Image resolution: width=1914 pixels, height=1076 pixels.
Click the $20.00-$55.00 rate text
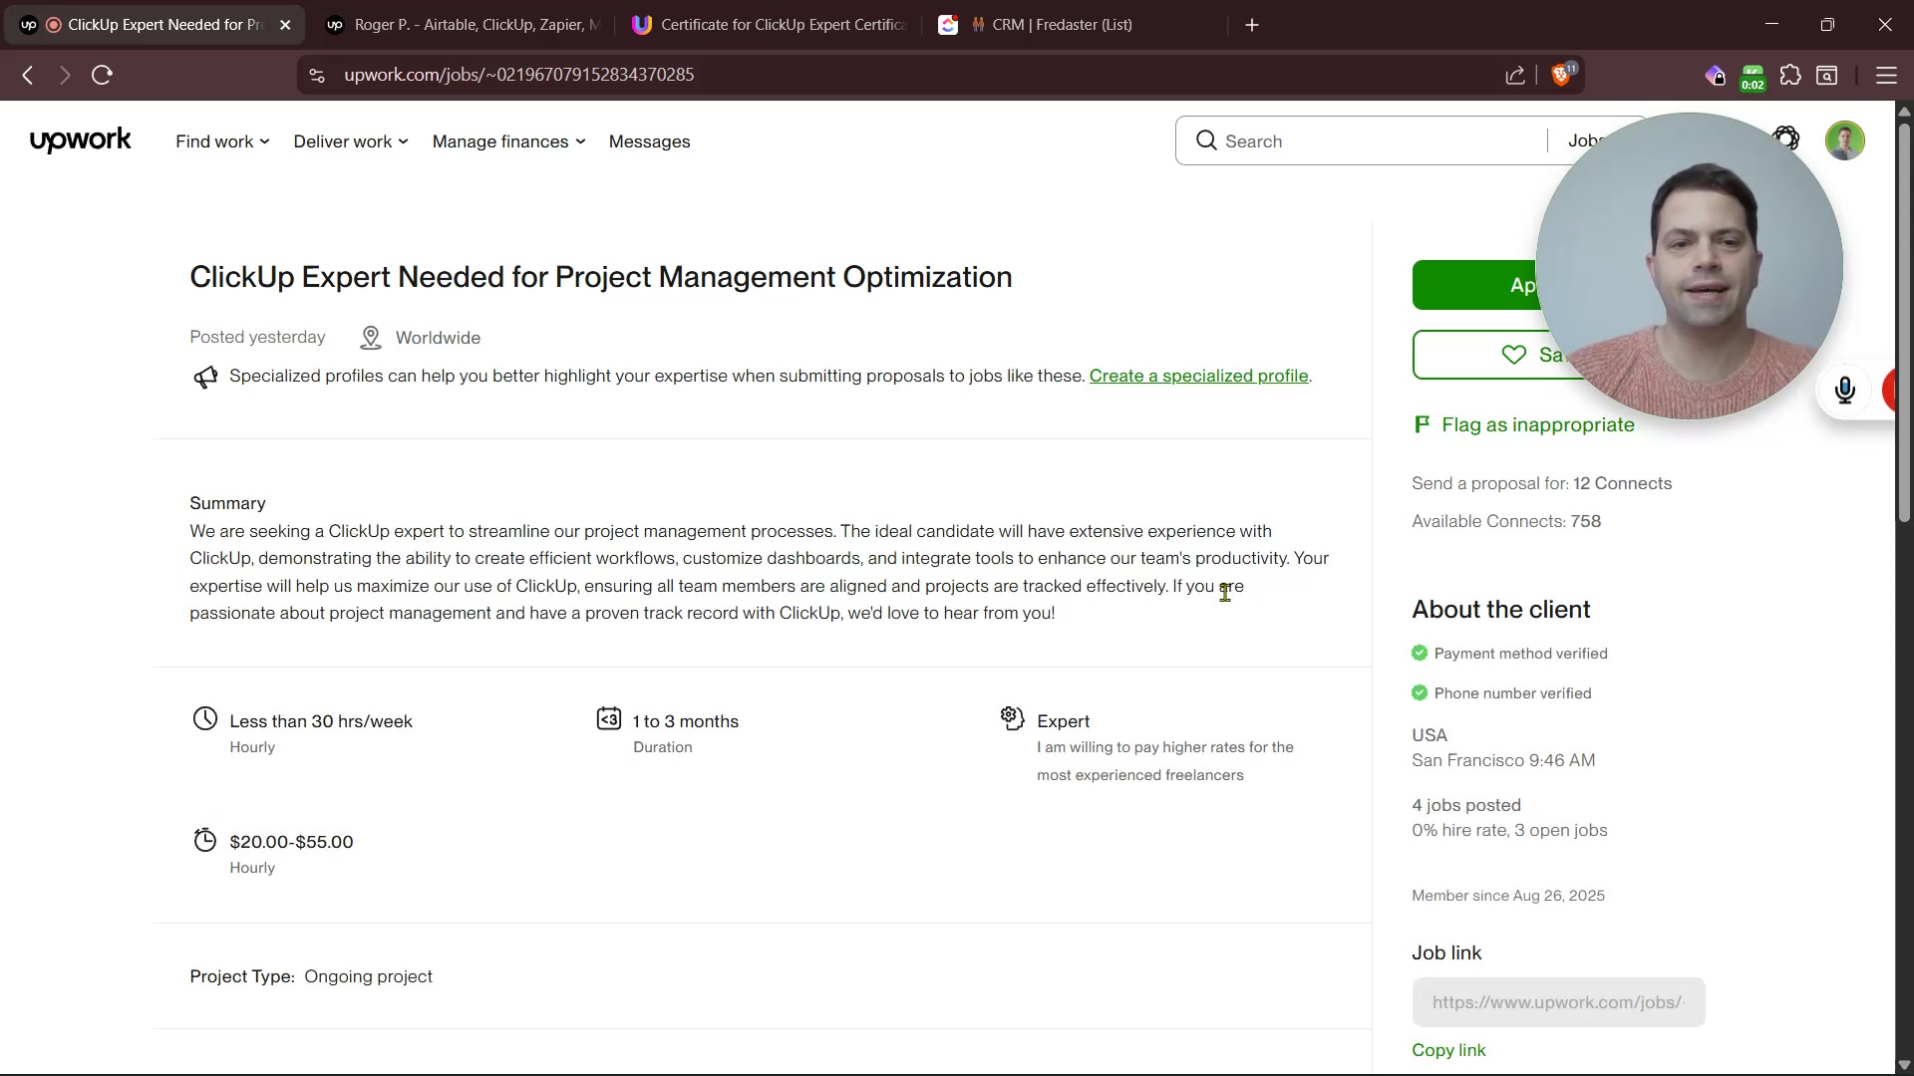click(x=291, y=842)
